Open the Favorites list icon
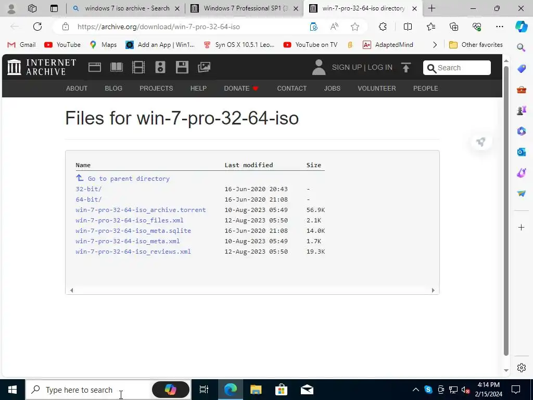This screenshot has height=400, width=533. [430, 27]
